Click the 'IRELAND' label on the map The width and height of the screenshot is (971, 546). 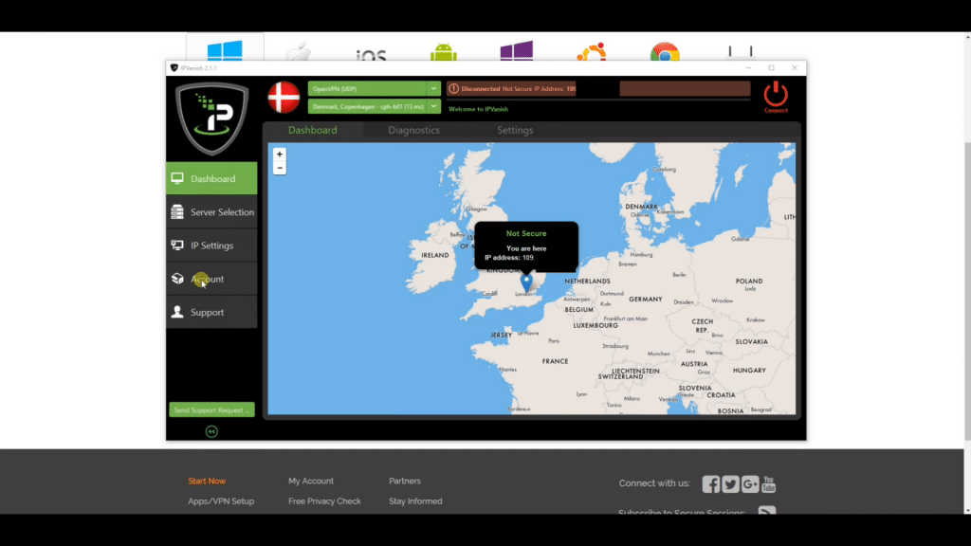pyautogui.click(x=435, y=255)
